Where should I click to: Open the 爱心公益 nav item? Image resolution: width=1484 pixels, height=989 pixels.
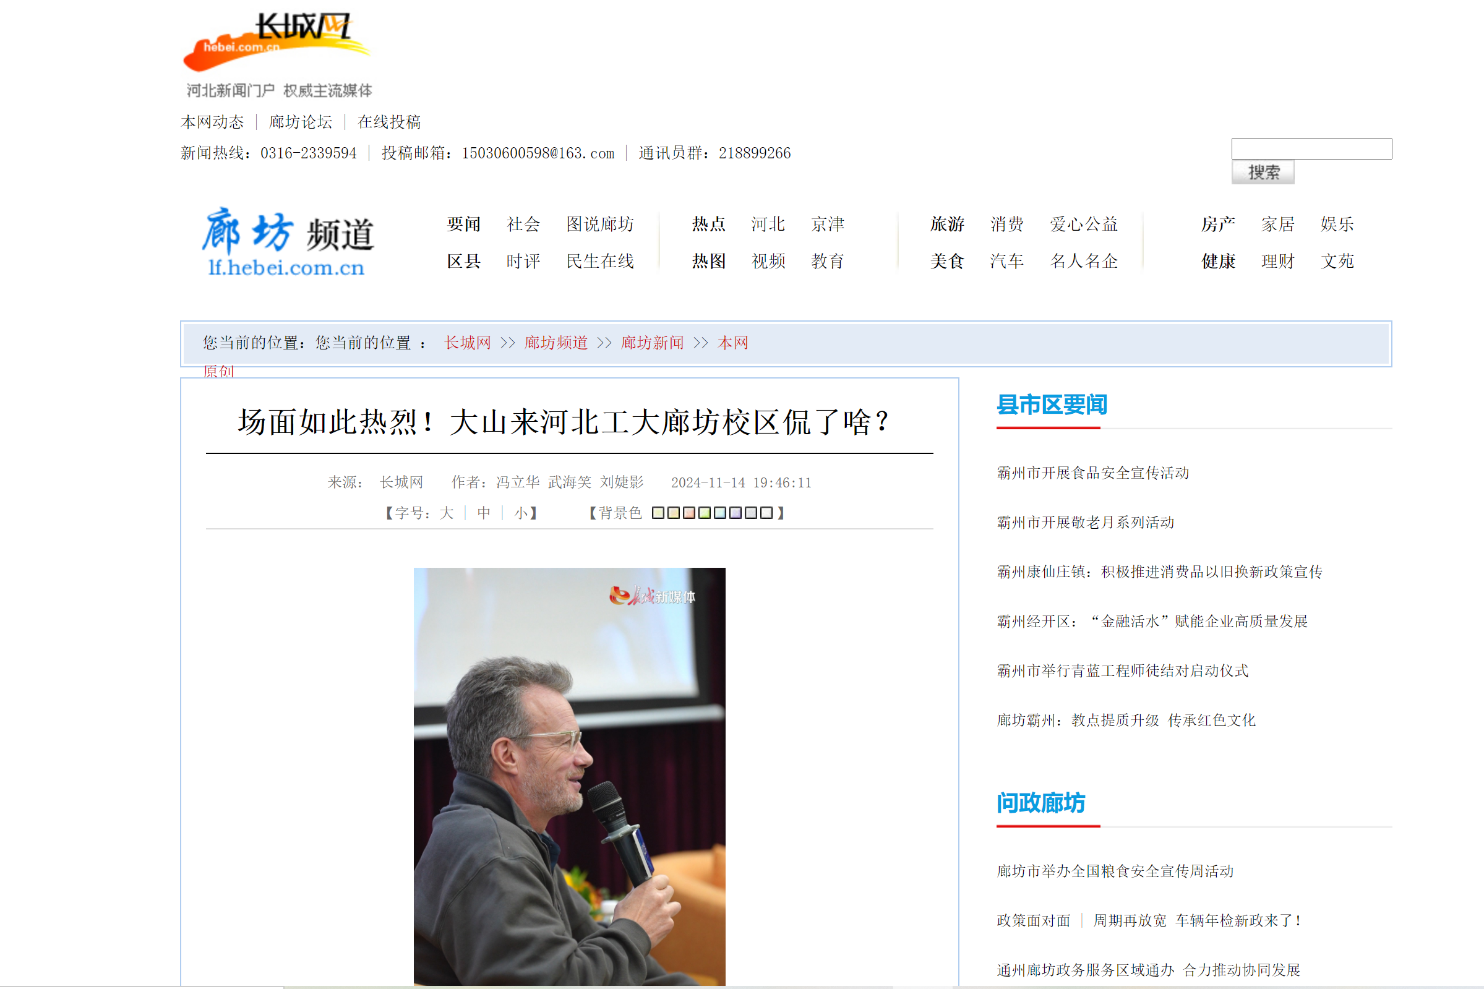pyautogui.click(x=1084, y=224)
